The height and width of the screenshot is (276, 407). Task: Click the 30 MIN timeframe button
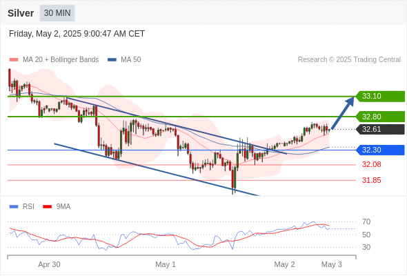pos(57,13)
